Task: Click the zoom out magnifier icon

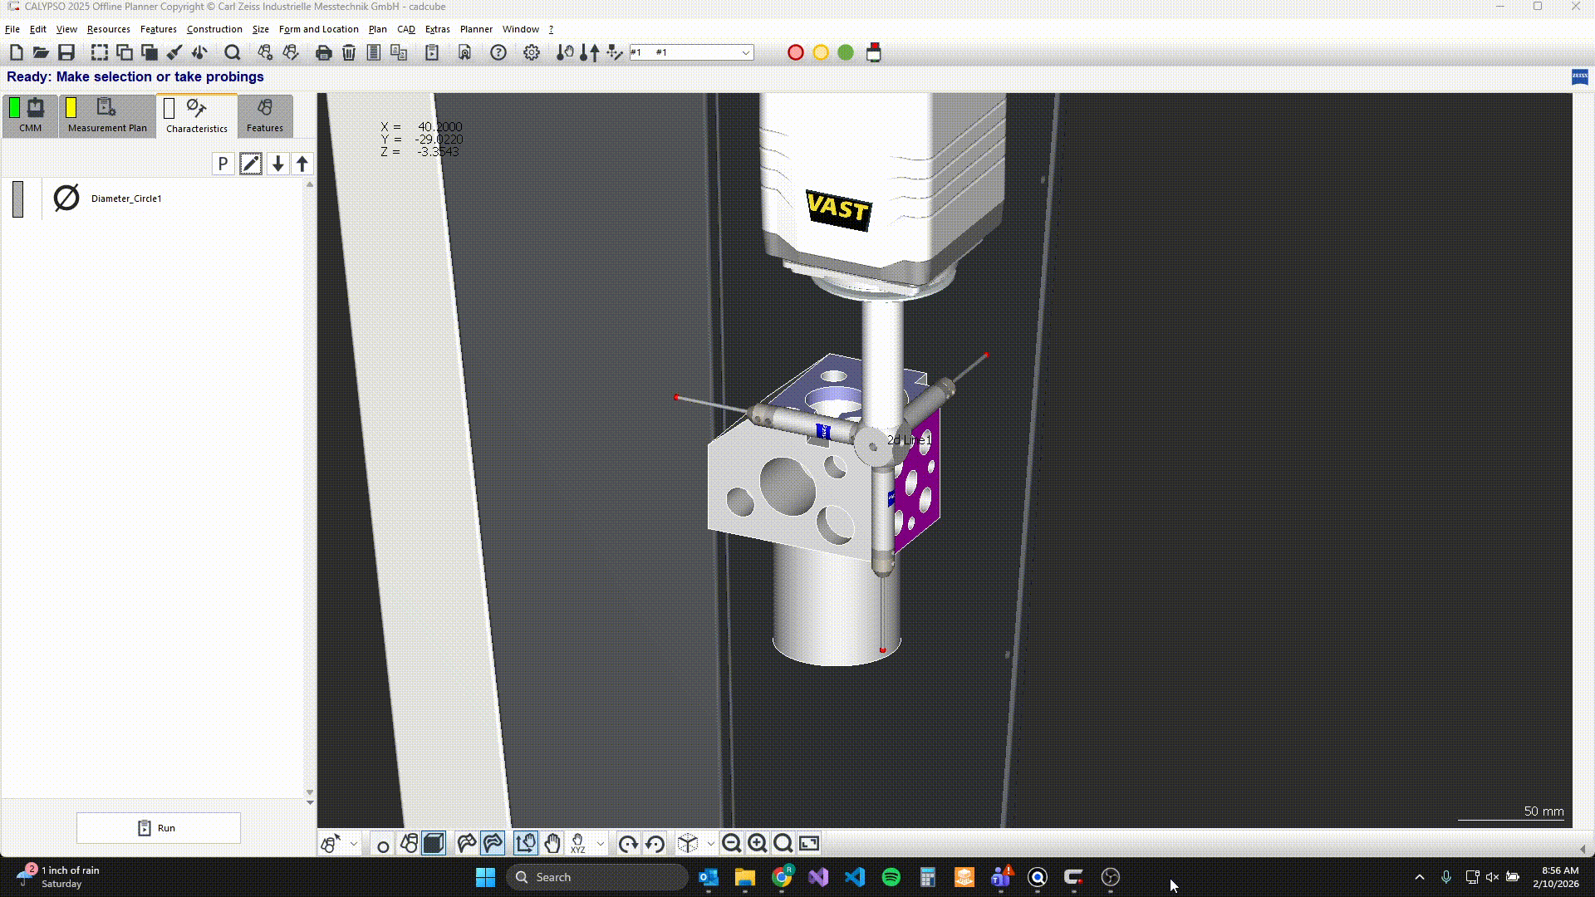Action: [731, 844]
